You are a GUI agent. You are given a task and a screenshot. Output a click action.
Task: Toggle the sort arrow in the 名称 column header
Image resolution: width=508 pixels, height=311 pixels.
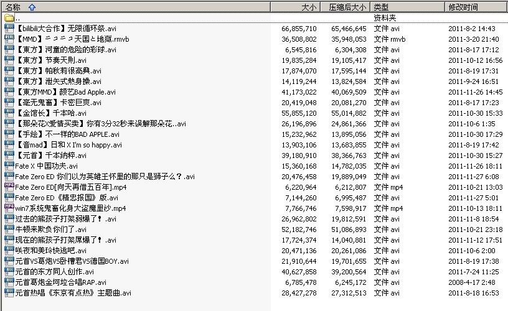point(32,7)
